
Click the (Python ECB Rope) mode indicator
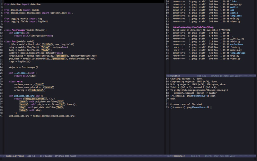pyautogui.click(x=65, y=156)
